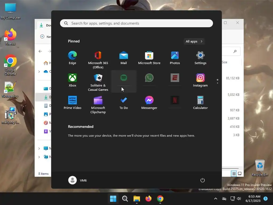Switch Explorer to large thumbnails view
273x205 pixels.
click(x=240, y=174)
